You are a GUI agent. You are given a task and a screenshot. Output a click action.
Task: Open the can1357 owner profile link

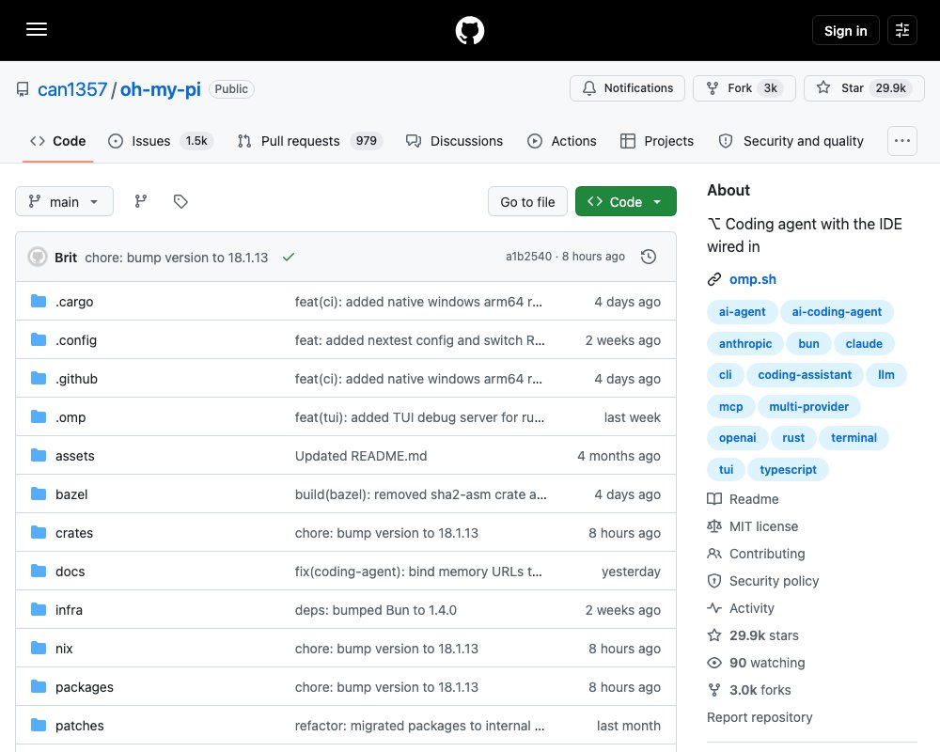click(x=72, y=89)
